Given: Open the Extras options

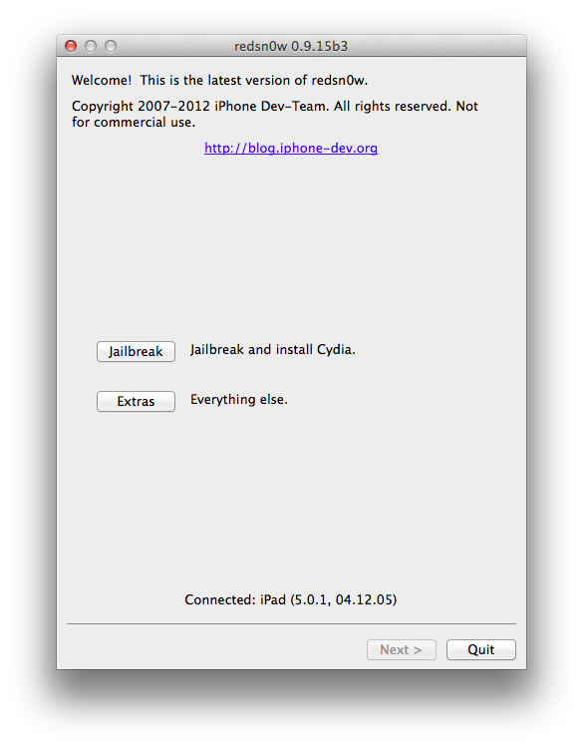Looking at the screenshot, I should [136, 401].
